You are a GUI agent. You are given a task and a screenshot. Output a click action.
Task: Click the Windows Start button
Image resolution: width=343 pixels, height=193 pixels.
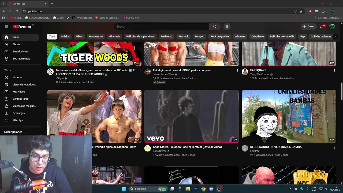124,189
